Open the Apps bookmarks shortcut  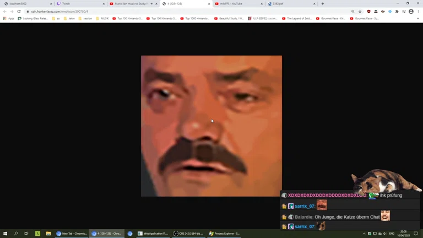[x=9, y=19]
